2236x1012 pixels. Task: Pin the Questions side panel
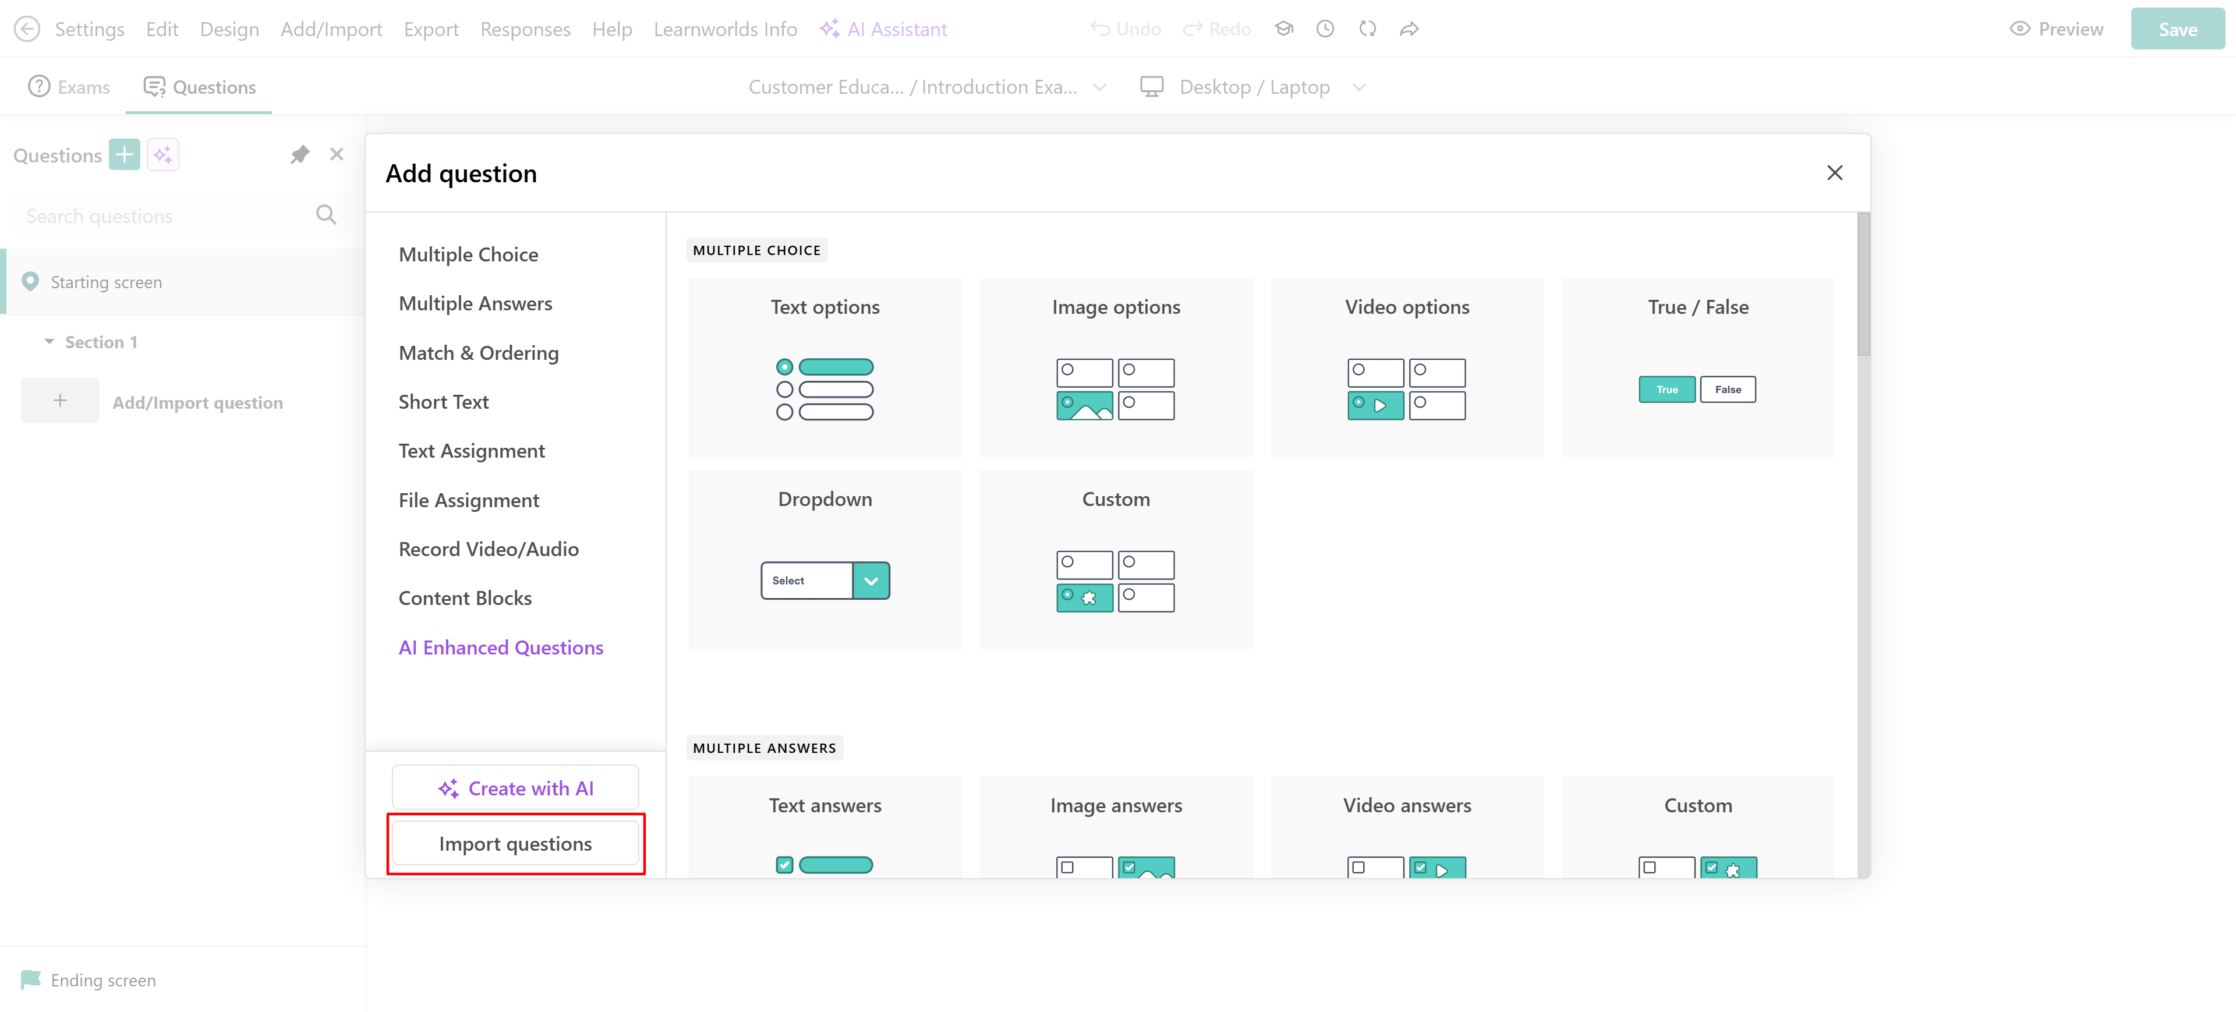[x=299, y=154]
